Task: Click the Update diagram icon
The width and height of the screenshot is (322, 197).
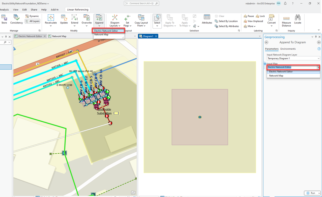Action: pos(64,19)
